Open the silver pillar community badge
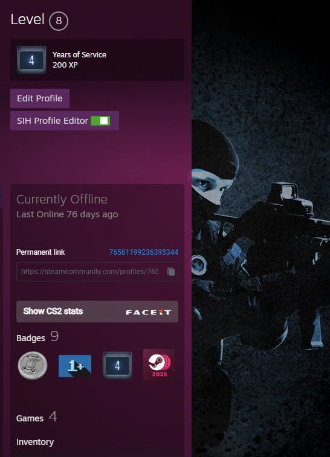This screenshot has height=457, width=330. (33, 365)
